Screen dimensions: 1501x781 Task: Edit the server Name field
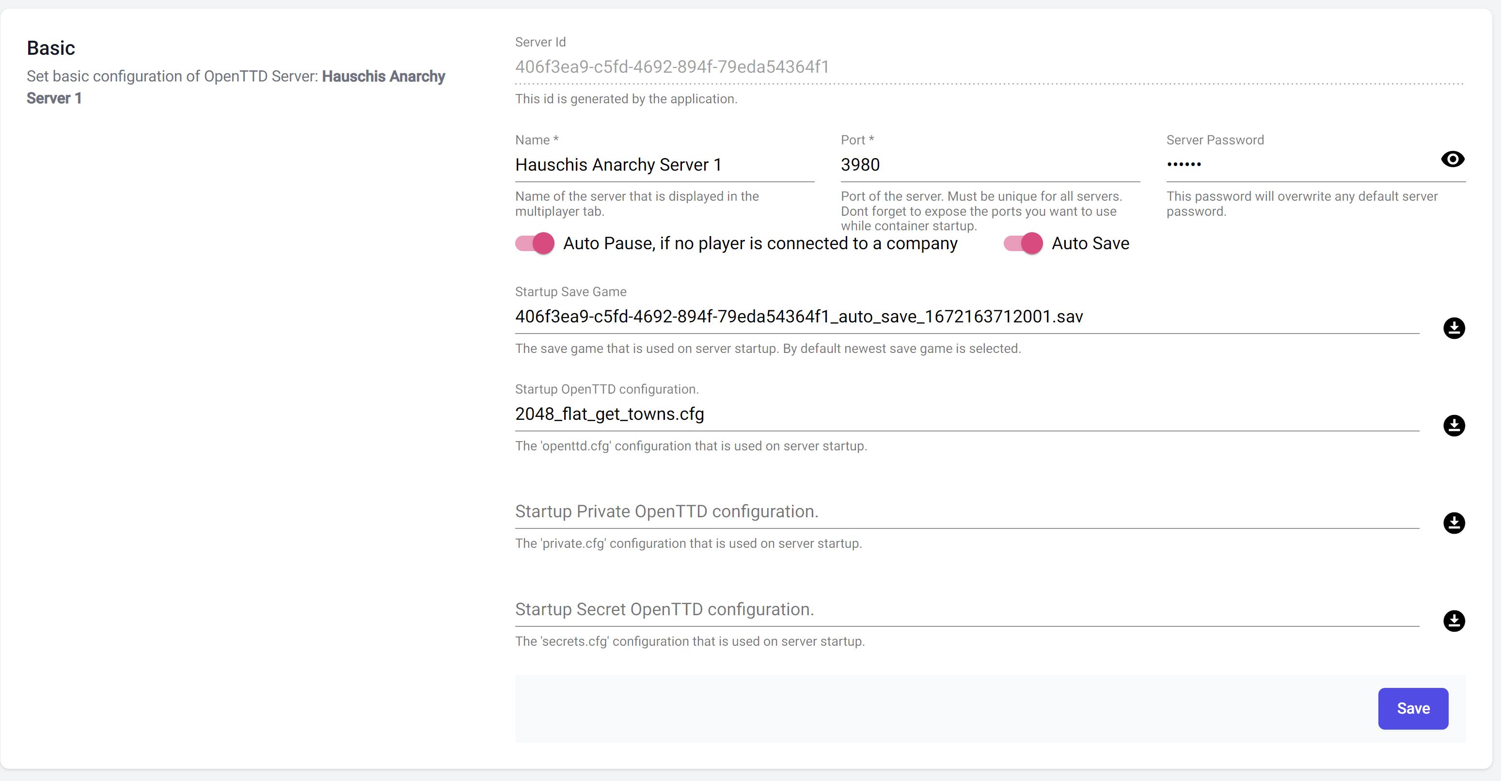(x=664, y=165)
